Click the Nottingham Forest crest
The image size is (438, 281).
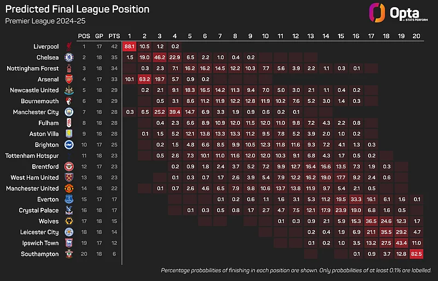[x=68, y=68]
